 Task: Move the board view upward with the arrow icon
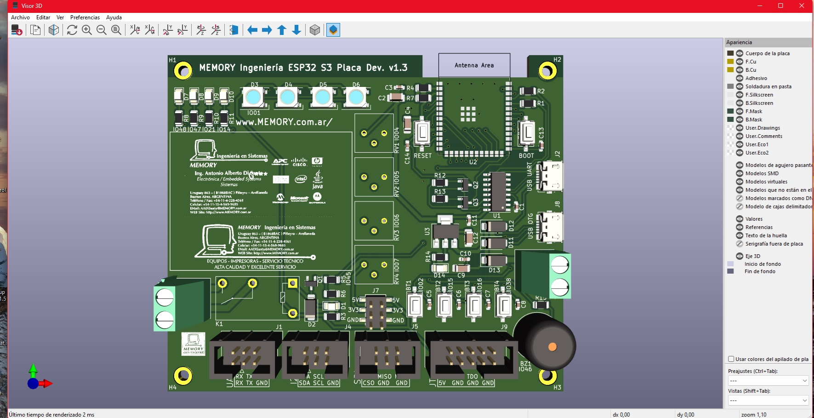click(282, 30)
